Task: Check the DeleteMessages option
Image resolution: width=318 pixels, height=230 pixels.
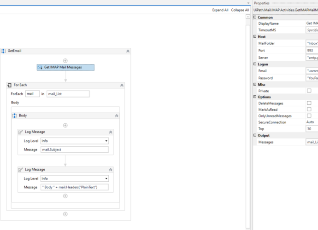Action: pos(309,103)
